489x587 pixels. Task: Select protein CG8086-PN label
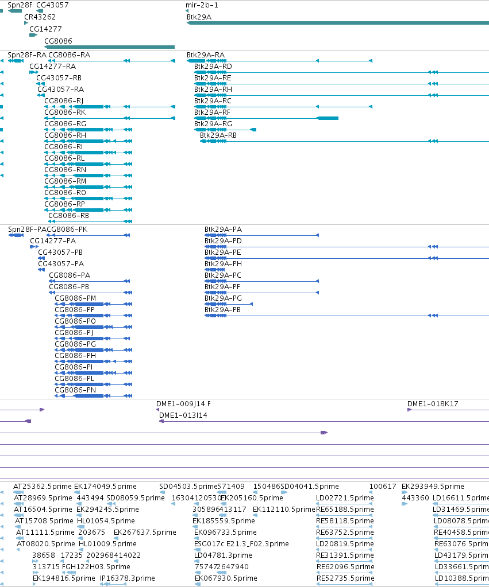[75, 390]
